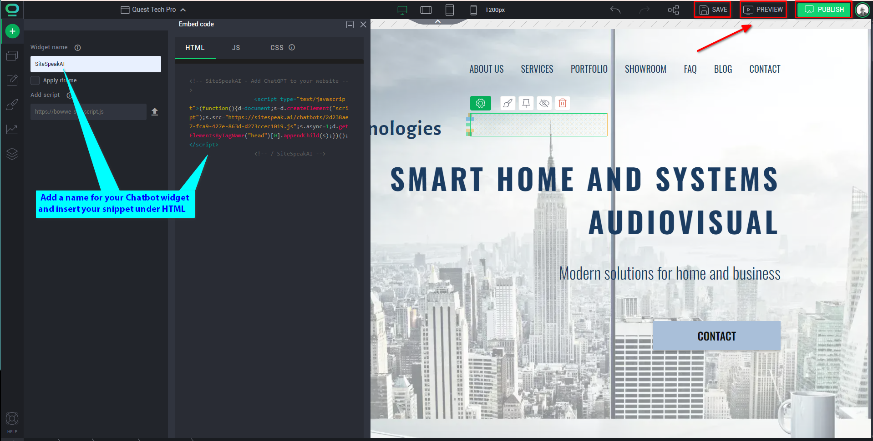Click the CSS tab info icon
Viewport: 873px width, 441px height.
pos(292,47)
